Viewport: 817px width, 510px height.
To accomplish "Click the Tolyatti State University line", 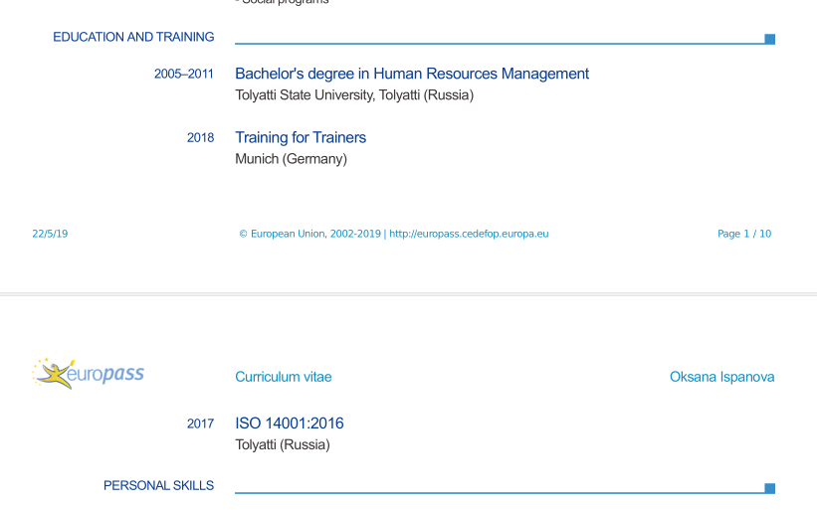I will point(353,95).
